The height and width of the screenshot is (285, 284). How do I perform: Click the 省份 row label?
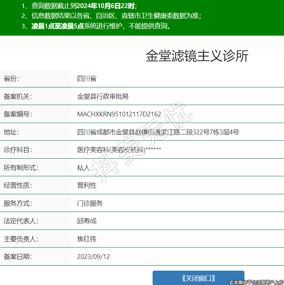click(x=11, y=79)
